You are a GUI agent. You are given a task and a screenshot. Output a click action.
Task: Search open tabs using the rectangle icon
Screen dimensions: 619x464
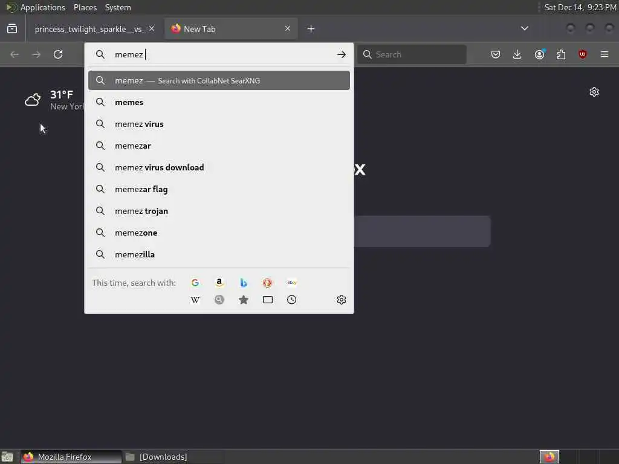coord(267,300)
